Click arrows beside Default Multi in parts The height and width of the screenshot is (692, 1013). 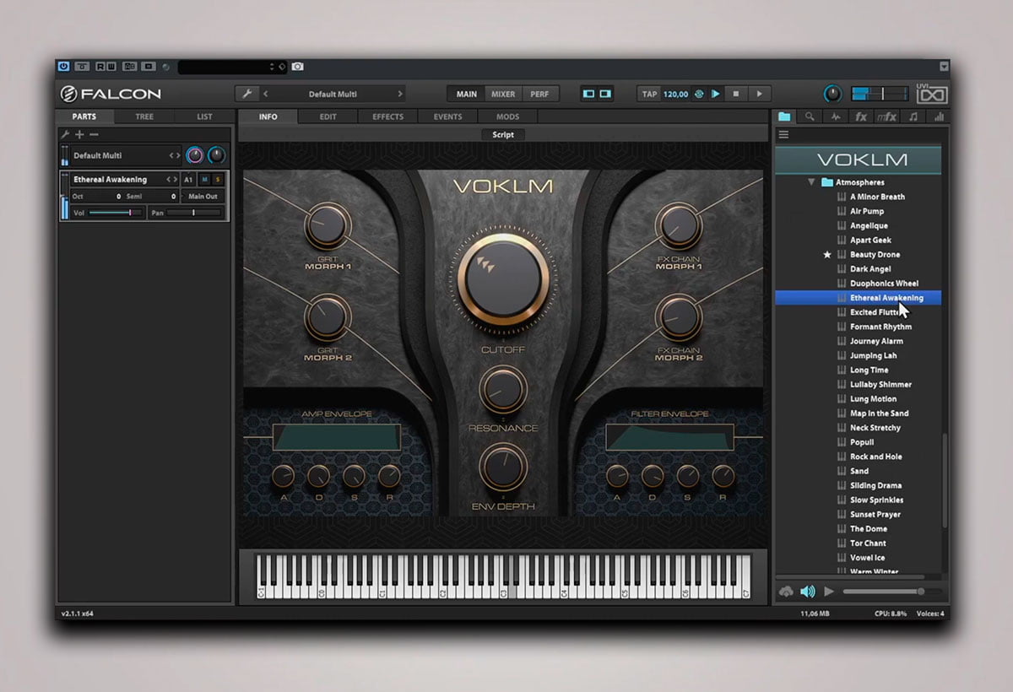175,155
